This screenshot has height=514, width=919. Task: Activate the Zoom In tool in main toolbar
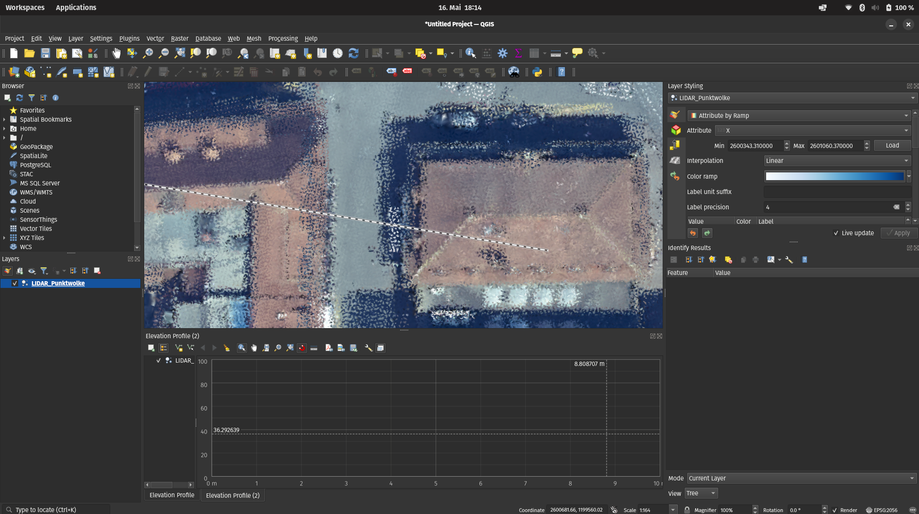[x=148, y=53]
